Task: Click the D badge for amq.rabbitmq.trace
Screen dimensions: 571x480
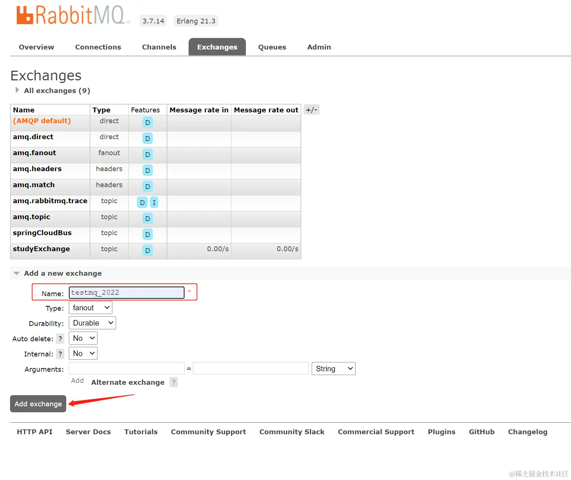Action: 142,202
